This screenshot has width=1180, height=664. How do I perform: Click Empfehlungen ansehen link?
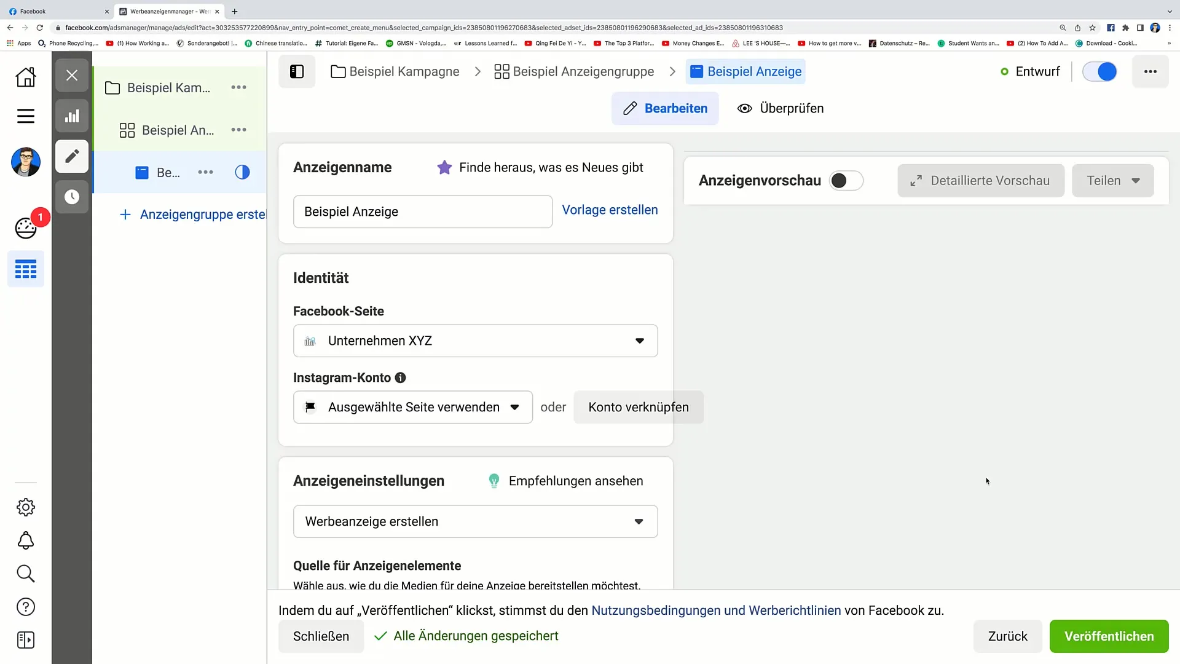[576, 481]
